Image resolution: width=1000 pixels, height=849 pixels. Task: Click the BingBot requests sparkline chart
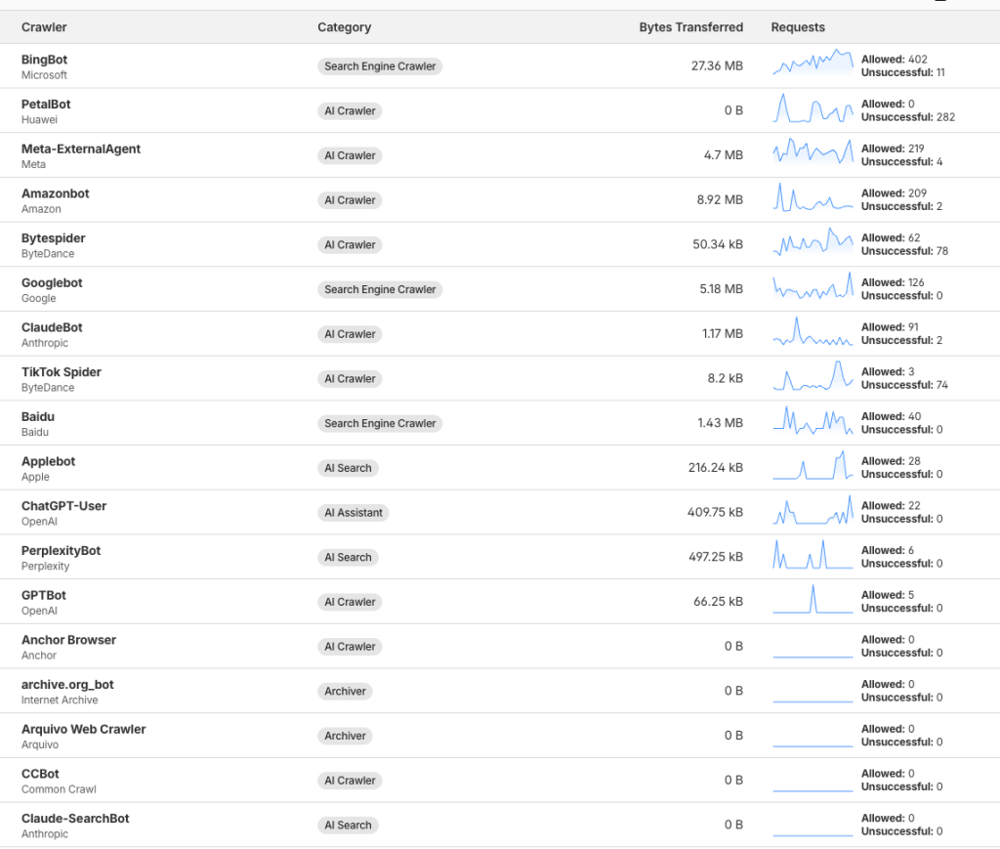812,62
